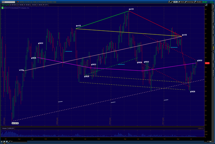Select the solid yellow trend line drawing
The width and height of the screenshot is (215, 144).
129,33
